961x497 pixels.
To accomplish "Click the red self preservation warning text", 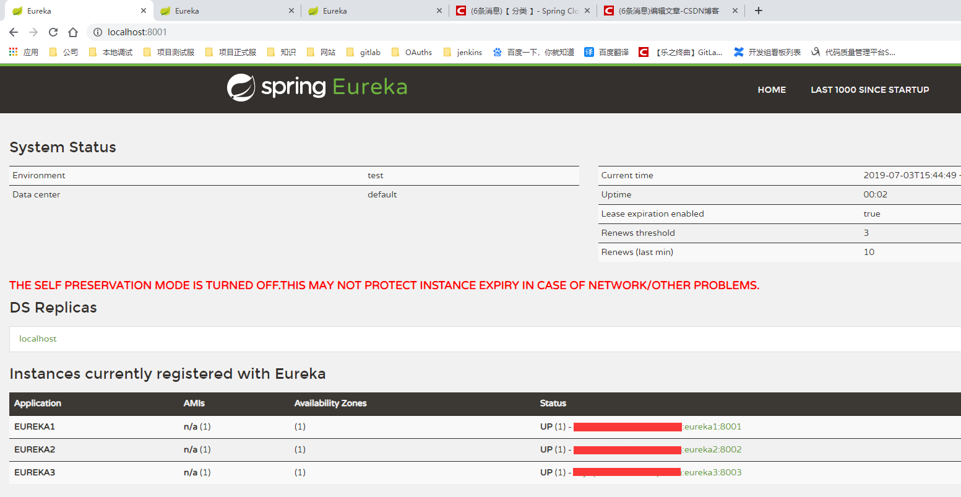I will [x=384, y=285].
